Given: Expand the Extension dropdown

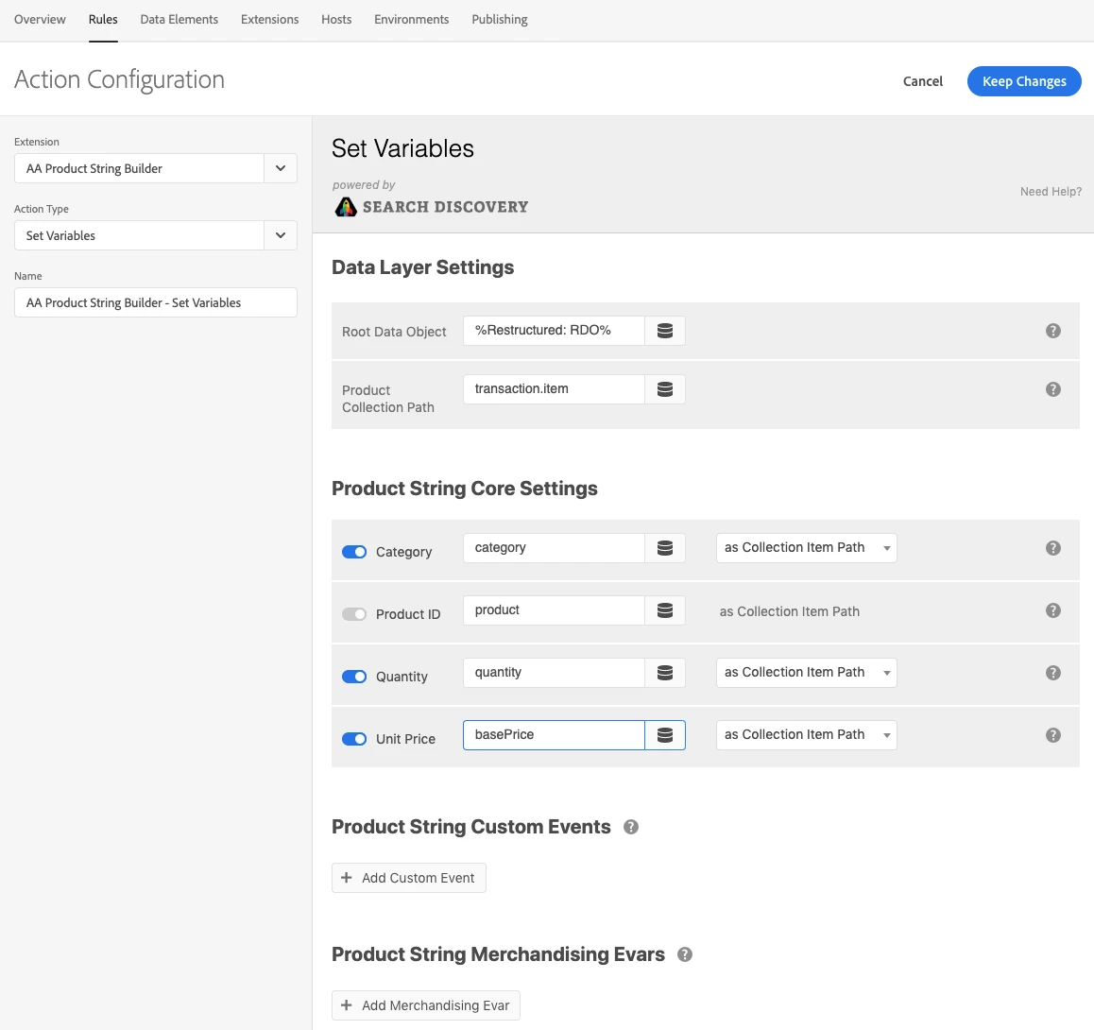Looking at the screenshot, I should [x=280, y=168].
